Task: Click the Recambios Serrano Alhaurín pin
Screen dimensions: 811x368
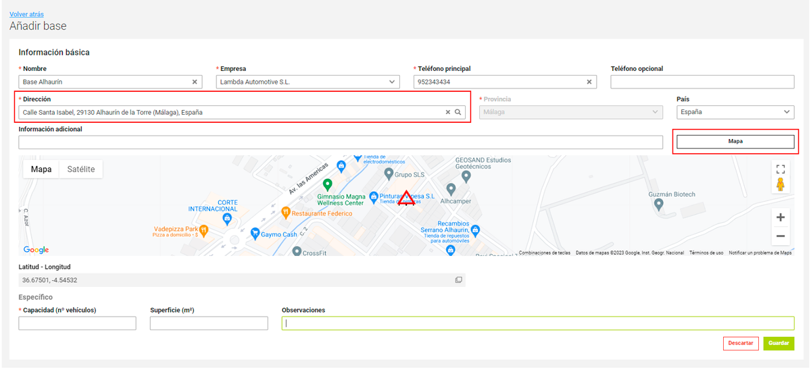Action: [475, 230]
